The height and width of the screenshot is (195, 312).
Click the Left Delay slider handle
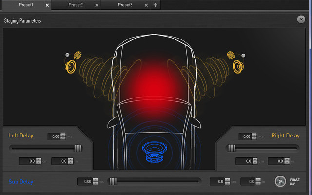tap(78, 148)
